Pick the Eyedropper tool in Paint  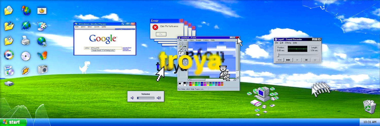[181, 50]
